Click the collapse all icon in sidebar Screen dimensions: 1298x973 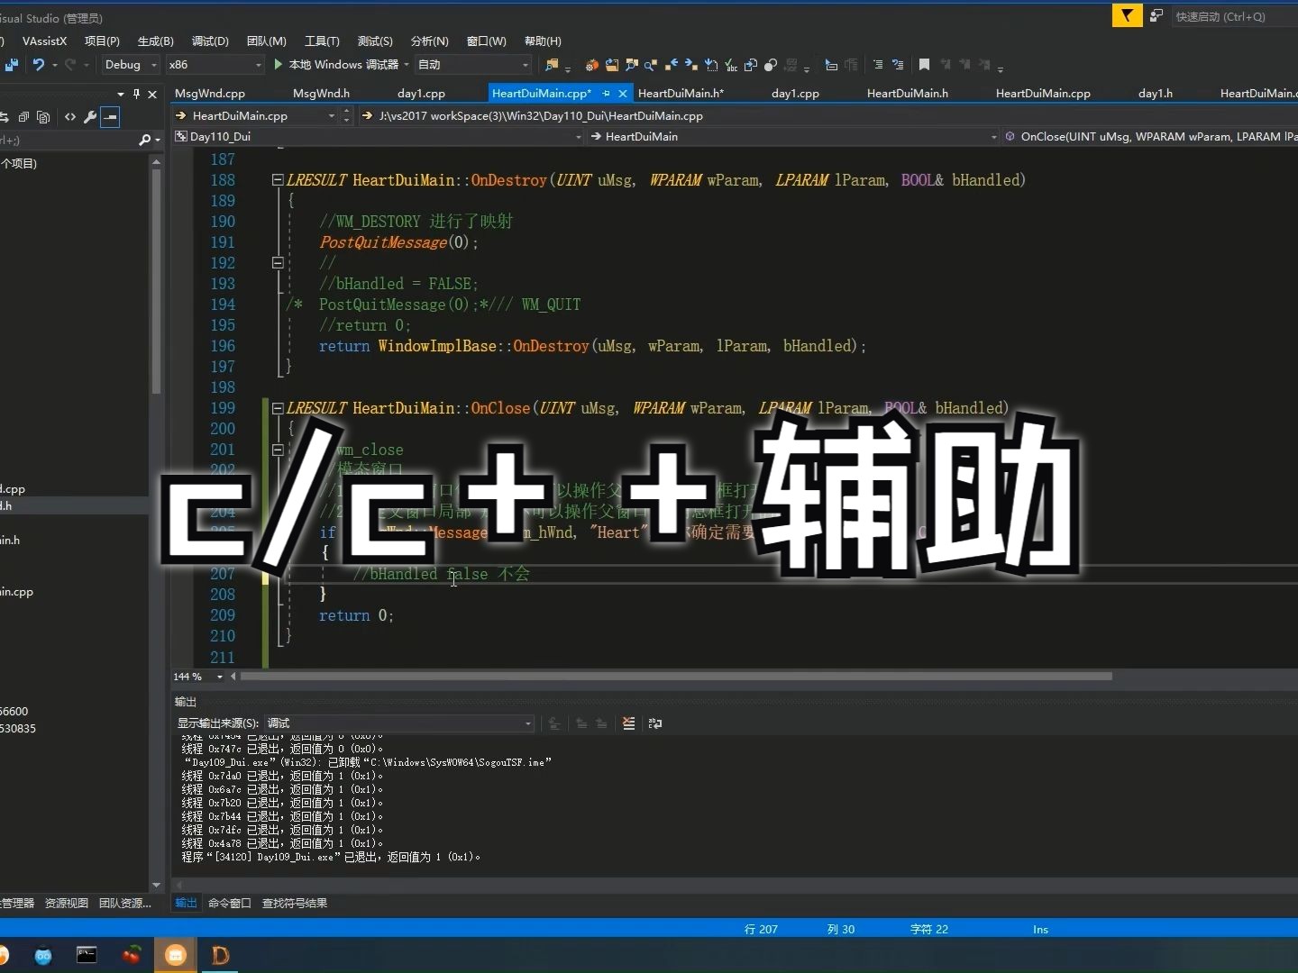tap(23, 117)
